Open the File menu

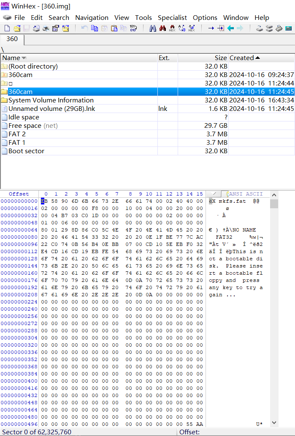19,18
